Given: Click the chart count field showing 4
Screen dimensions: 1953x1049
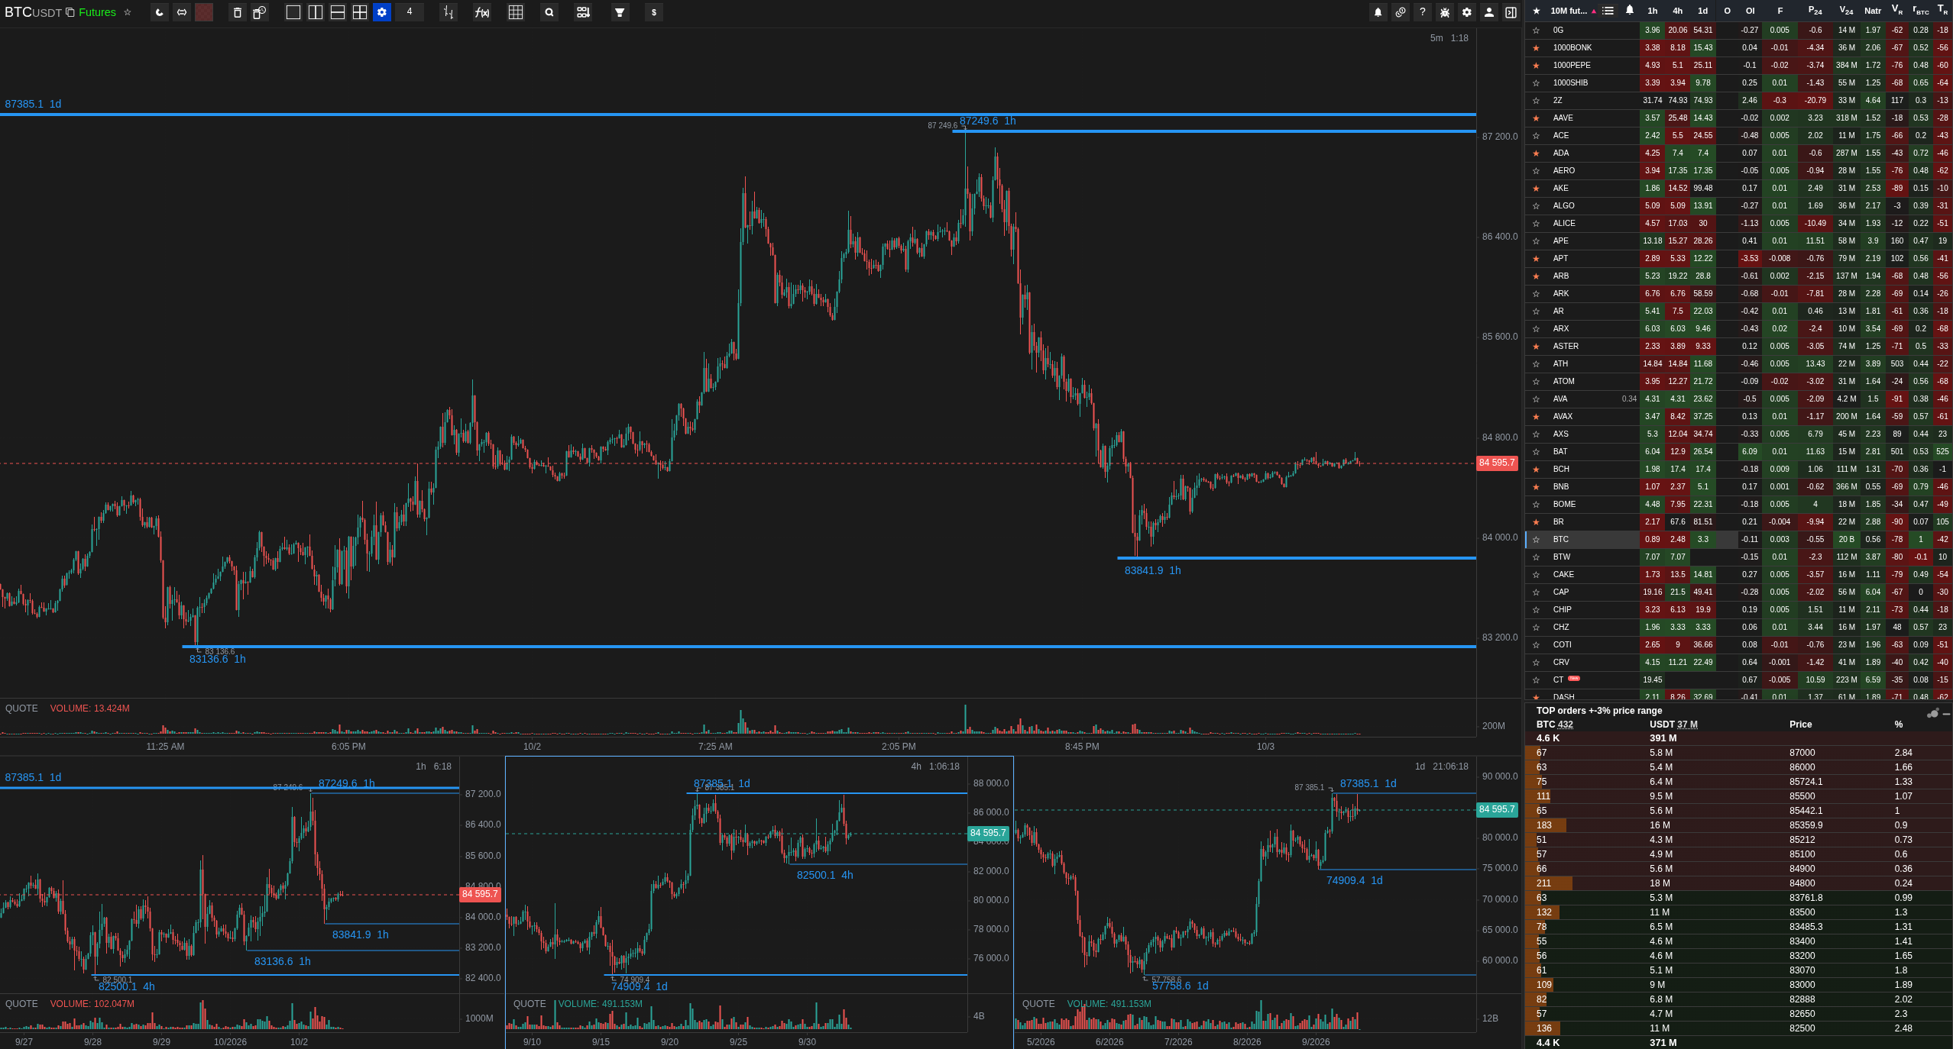Looking at the screenshot, I should click(410, 12).
